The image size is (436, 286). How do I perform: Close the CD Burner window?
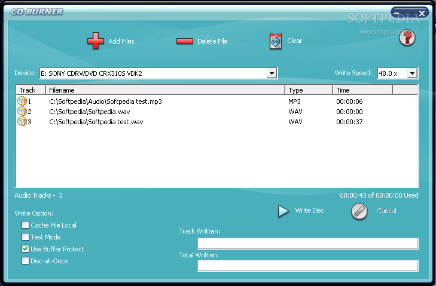422,13
